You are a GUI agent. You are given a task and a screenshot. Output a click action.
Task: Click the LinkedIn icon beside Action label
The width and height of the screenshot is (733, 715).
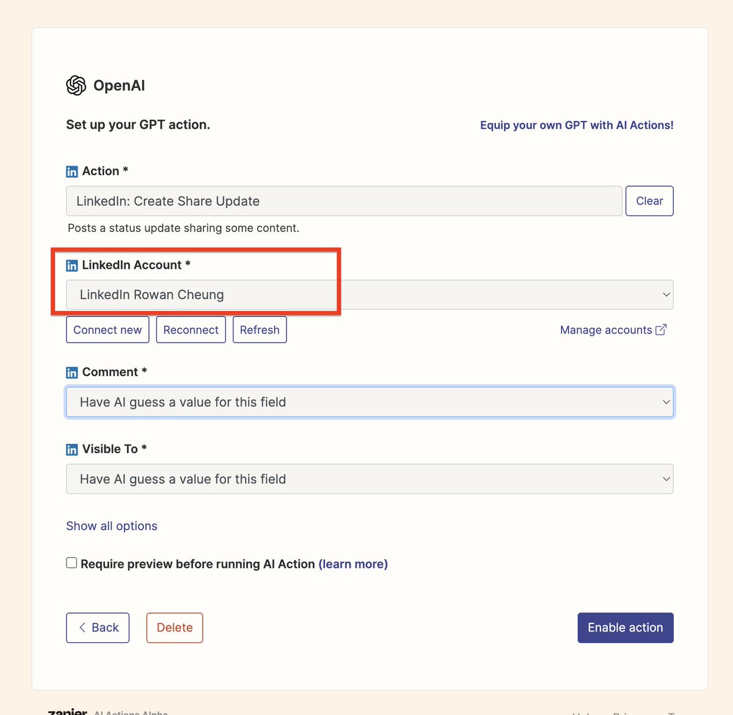[72, 172]
